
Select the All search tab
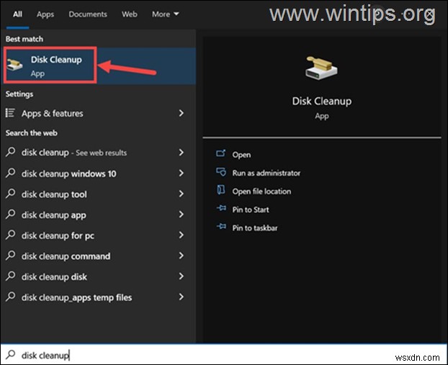pyautogui.click(x=17, y=14)
